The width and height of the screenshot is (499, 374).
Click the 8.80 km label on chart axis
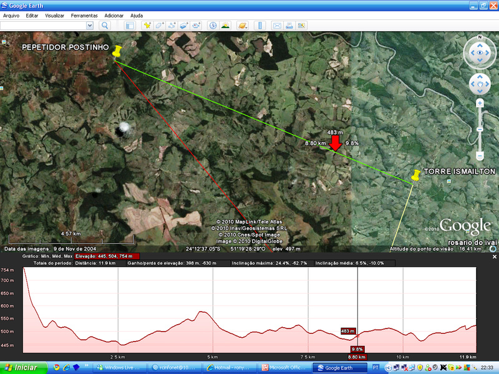point(357,357)
